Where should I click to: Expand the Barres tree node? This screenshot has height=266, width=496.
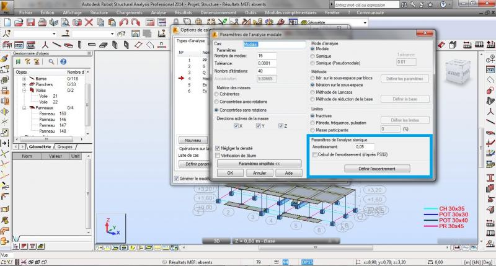[24, 79]
